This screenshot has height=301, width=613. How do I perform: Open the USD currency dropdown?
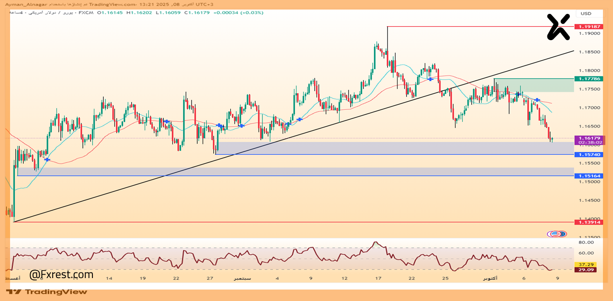(x=586, y=13)
